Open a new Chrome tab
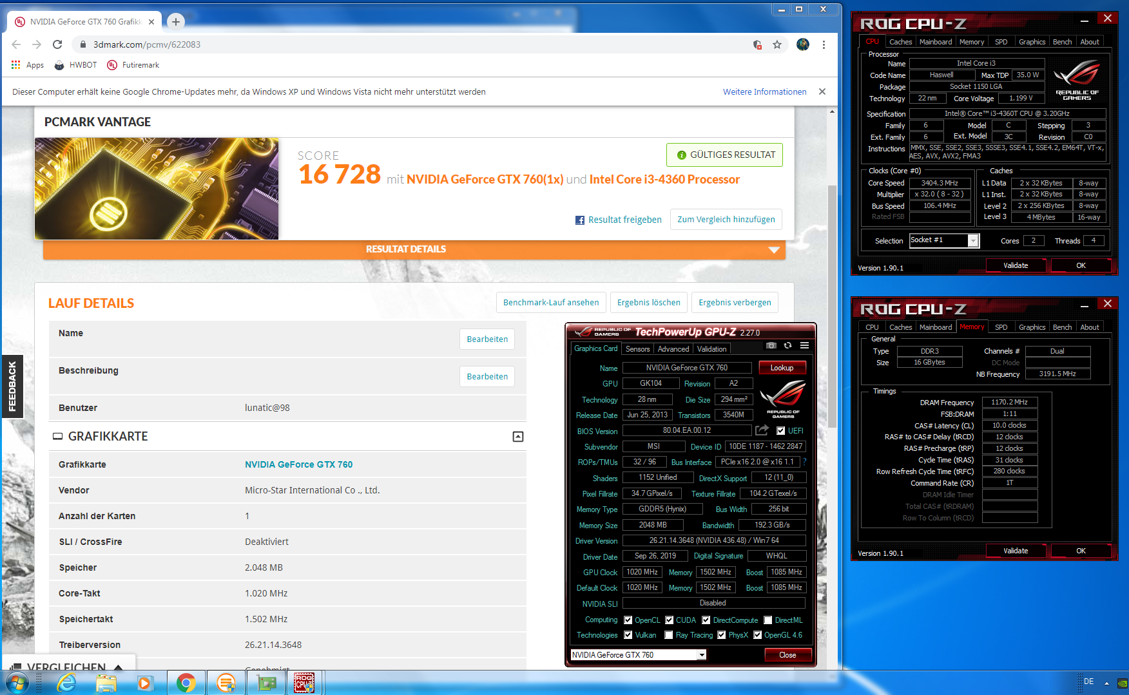Viewport: 1129px width, 695px height. coord(175,22)
